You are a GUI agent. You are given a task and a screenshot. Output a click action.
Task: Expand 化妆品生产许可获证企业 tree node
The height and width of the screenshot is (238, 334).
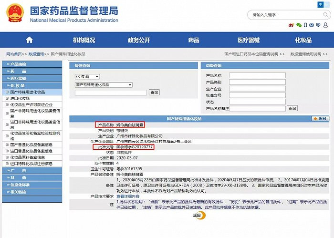[7, 104]
